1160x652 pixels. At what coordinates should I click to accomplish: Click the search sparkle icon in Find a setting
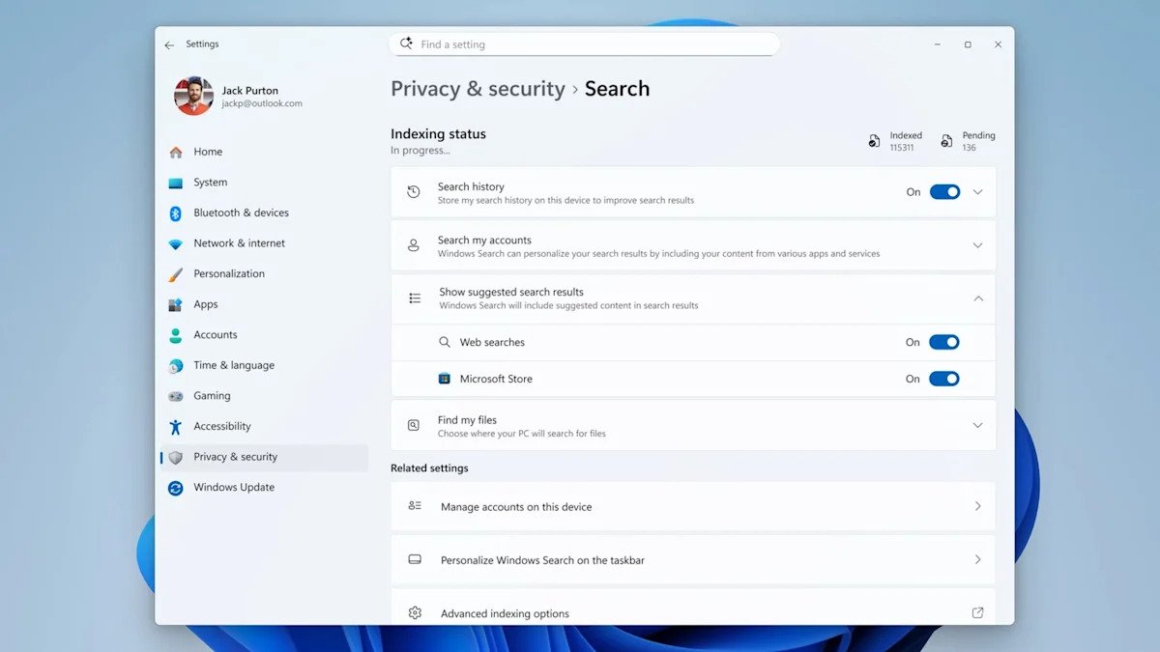tap(406, 43)
